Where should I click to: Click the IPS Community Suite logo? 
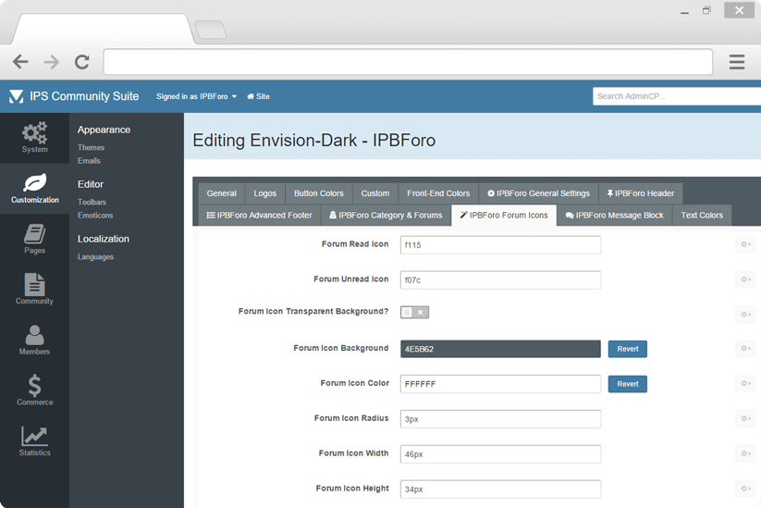[74, 96]
